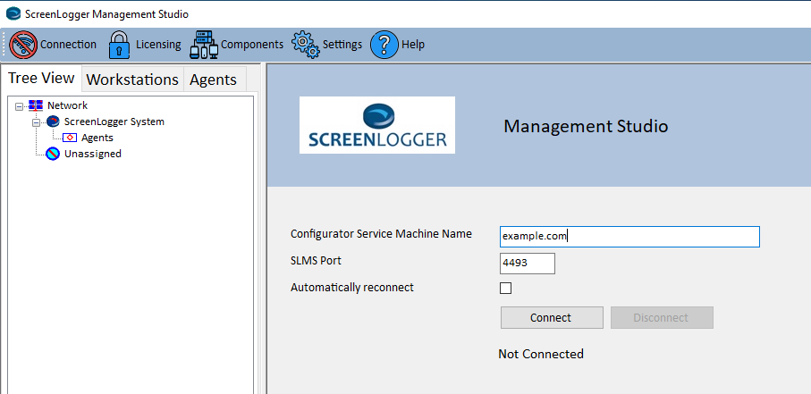
Task: Click the Configurator Service Machine Name field
Action: [x=629, y=237]
